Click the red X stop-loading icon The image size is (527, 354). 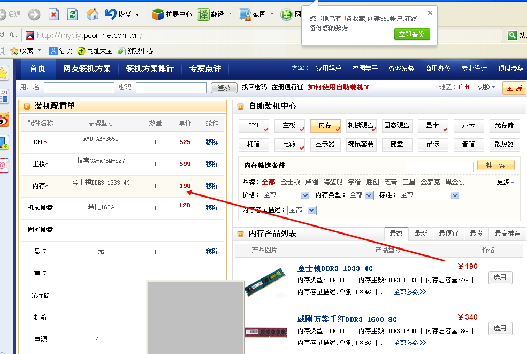point(54,14)
